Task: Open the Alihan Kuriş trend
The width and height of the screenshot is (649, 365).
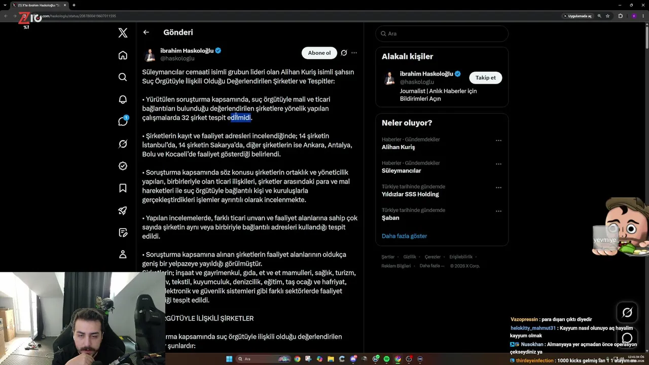Action: [398, 147]
